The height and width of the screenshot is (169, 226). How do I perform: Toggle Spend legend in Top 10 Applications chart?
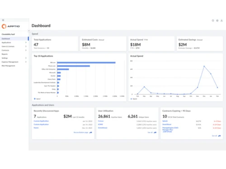(37, 99)
